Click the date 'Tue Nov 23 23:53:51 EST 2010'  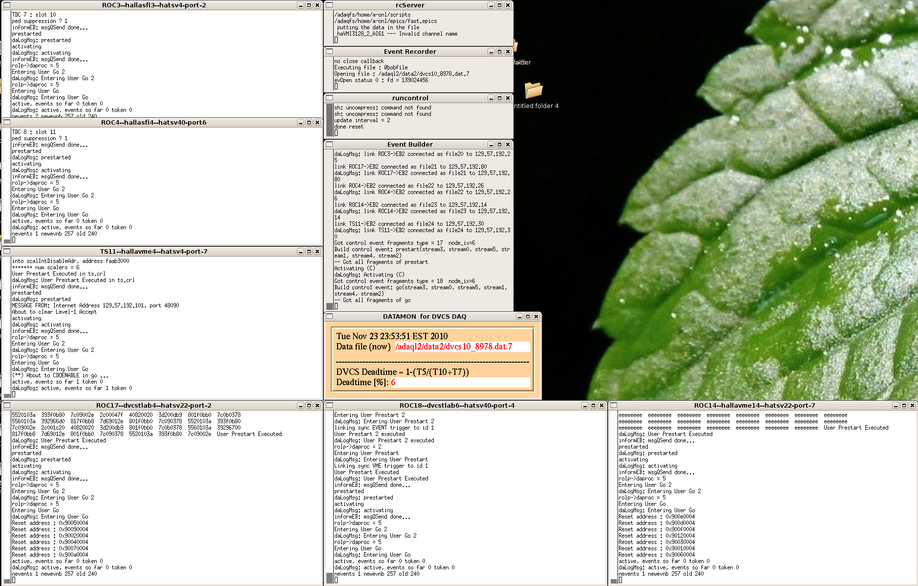(392, 336)
